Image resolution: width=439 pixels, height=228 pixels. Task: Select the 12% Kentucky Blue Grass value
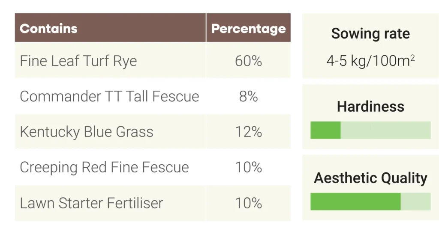point(248,132)
